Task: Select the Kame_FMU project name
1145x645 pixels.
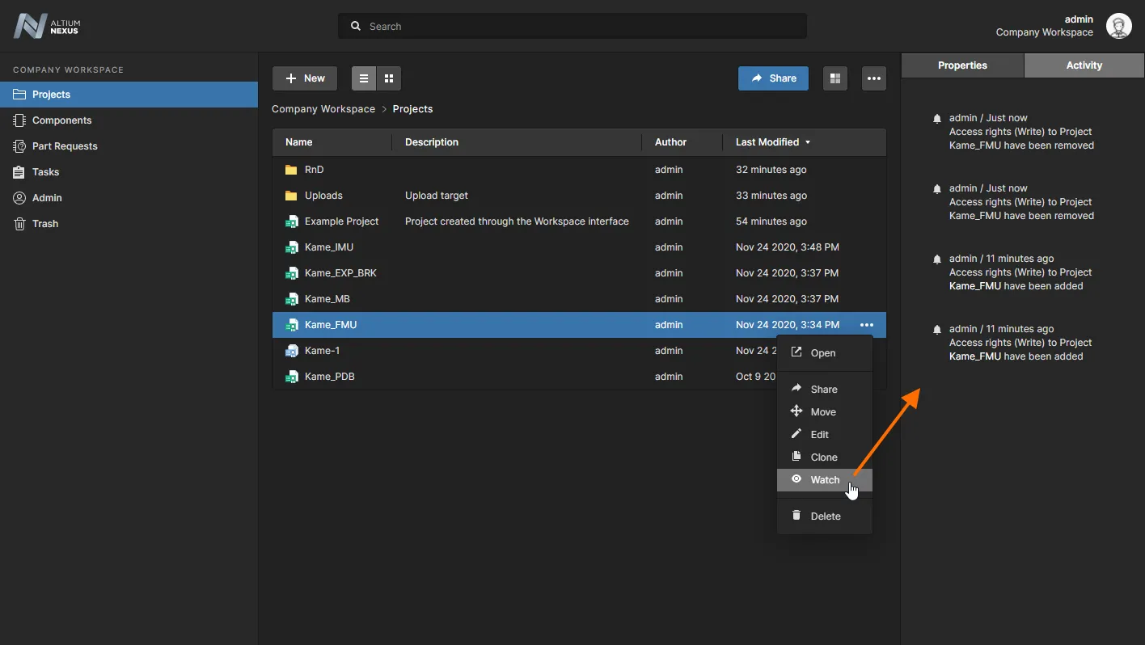Action: coord(331,325)
